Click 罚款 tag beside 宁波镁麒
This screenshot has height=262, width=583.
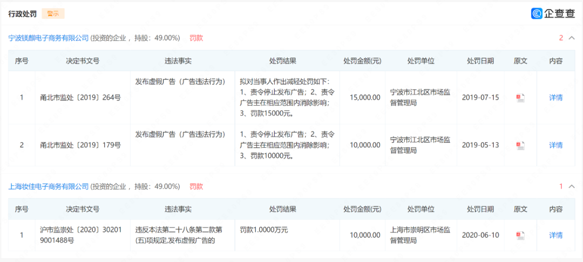click(196, 38)
